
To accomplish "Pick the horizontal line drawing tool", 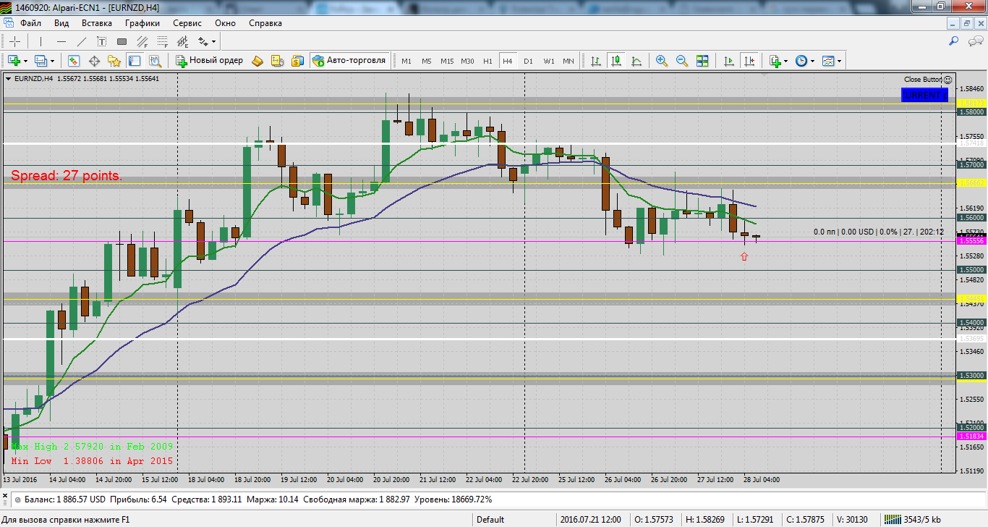I will click(x=61, y=41).
